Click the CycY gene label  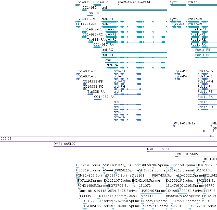click(x=173, y=2)
